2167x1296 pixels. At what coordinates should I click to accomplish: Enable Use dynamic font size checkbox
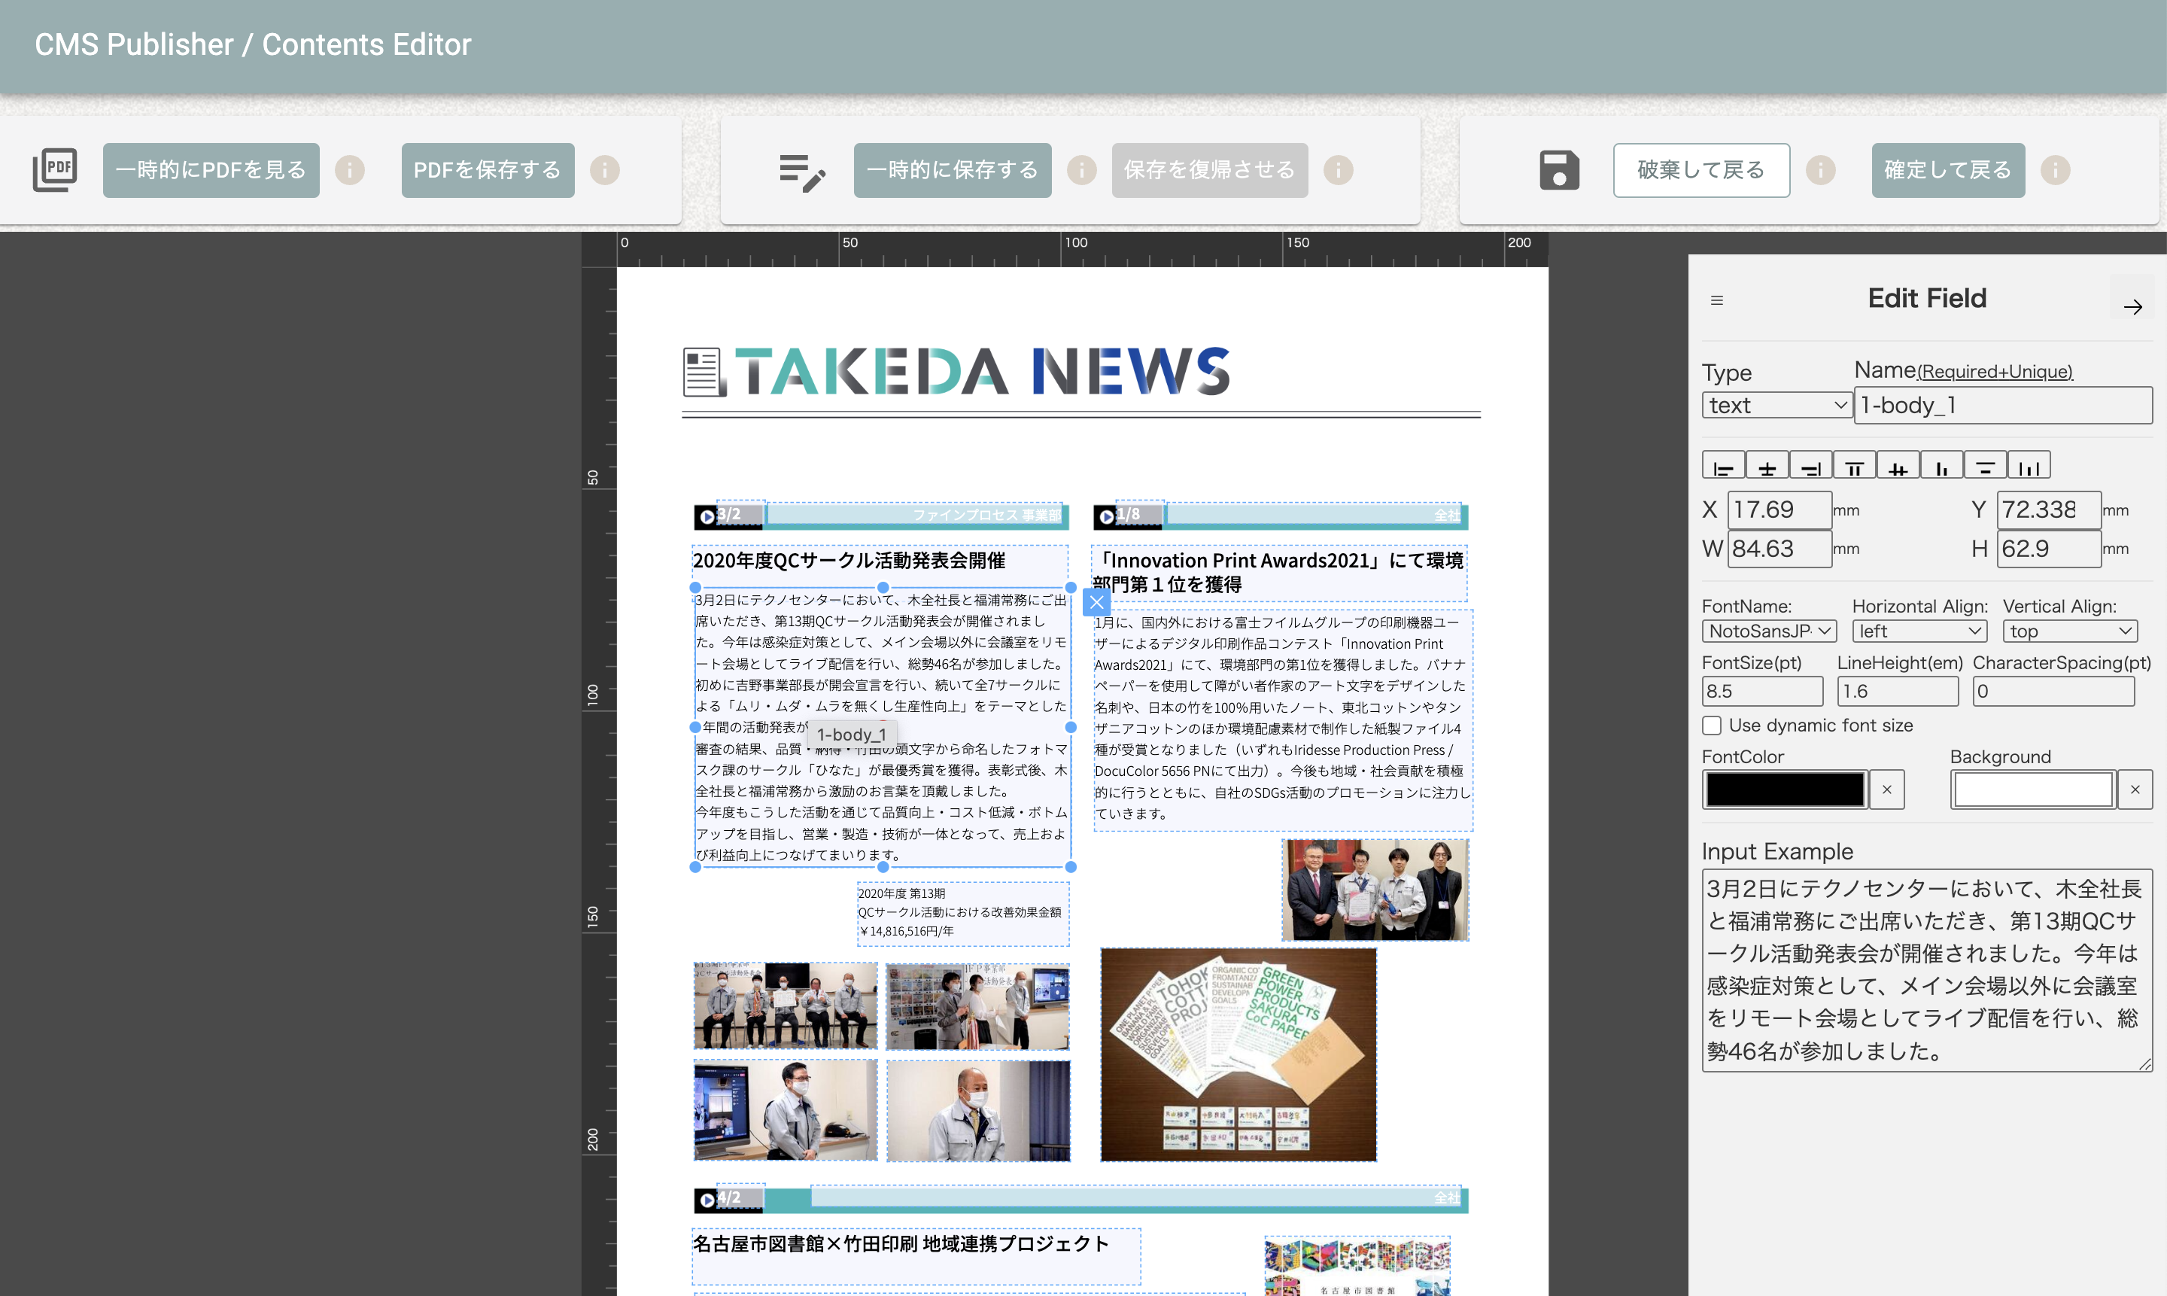1712,726
